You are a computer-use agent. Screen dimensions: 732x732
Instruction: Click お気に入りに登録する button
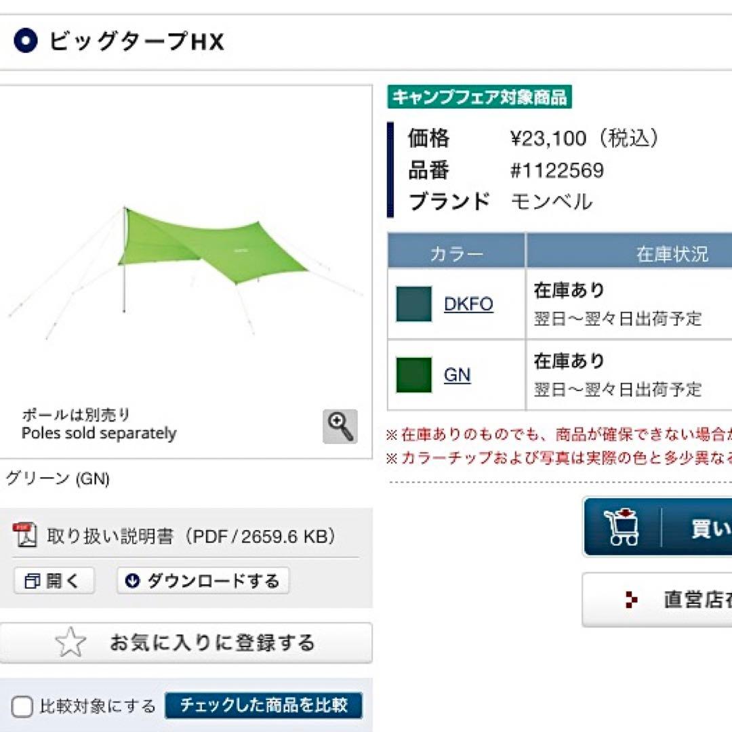[x=186, y=643]
